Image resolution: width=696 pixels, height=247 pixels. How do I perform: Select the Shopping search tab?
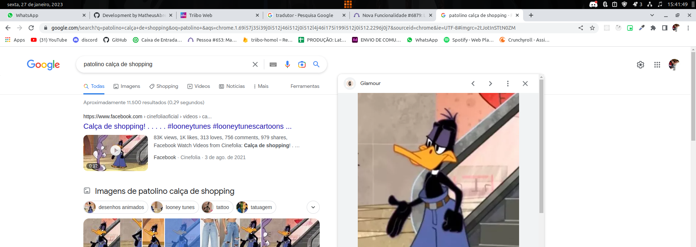(163, 86)
